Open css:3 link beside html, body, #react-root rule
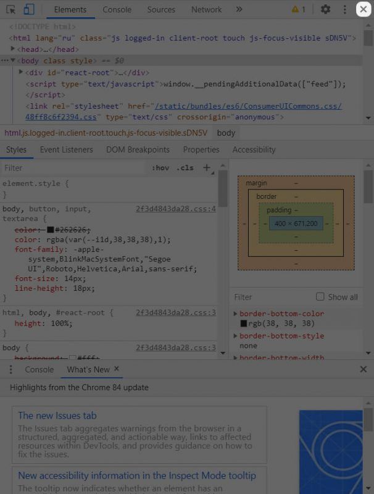Screen dimensions: 374x494 click(176, 312)
